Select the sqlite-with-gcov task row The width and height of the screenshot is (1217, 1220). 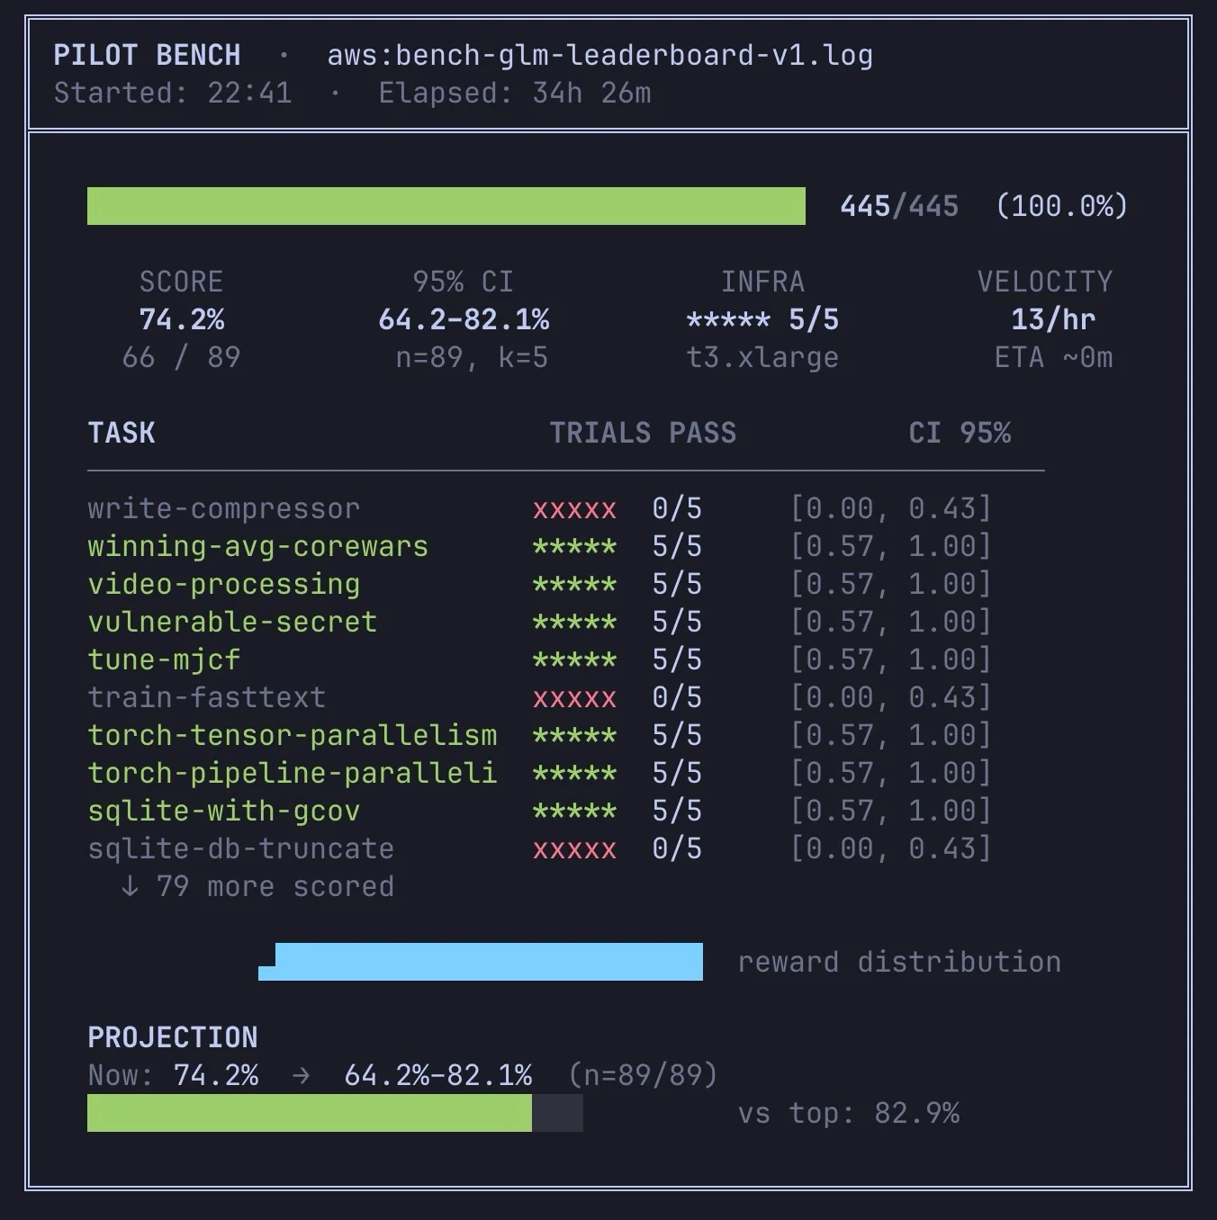point(540,811)
